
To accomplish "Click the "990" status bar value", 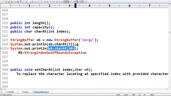I will [x=134, y=95].
